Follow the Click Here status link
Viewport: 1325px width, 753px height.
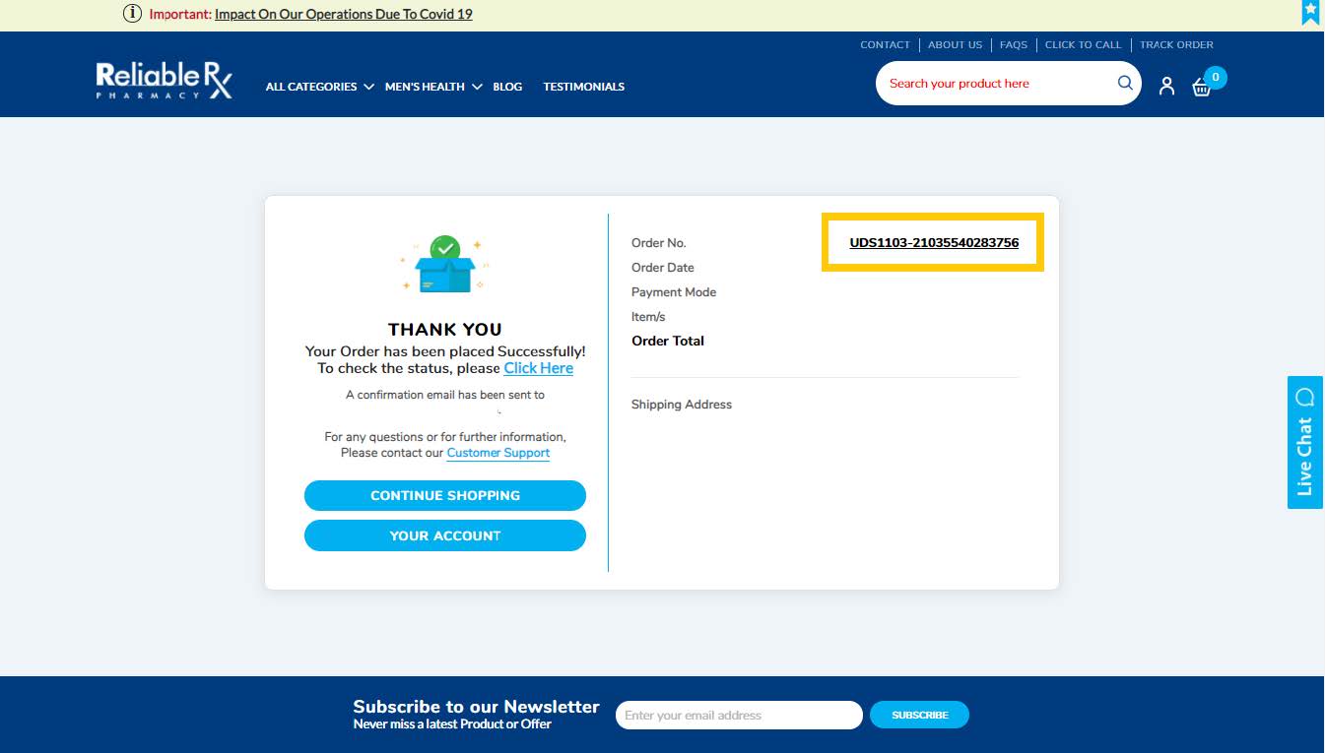click(x=538, y=368)
